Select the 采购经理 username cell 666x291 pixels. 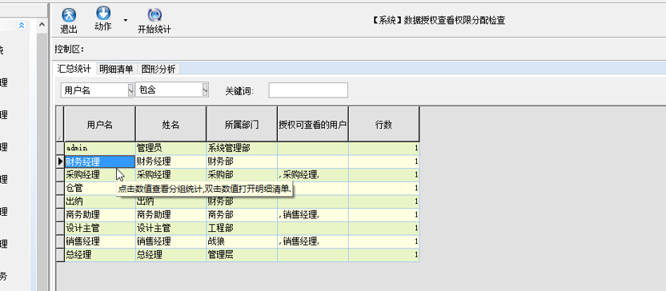[x=100, y=175]
